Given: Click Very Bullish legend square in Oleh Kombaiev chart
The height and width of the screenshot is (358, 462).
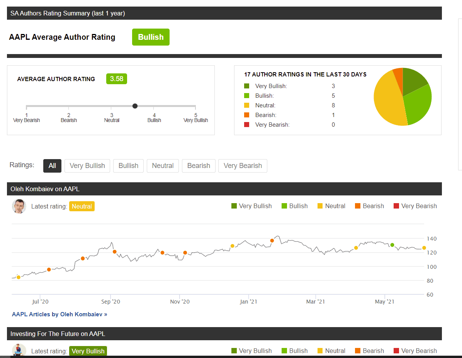Looking at the screenshot, I should point(234,206).
